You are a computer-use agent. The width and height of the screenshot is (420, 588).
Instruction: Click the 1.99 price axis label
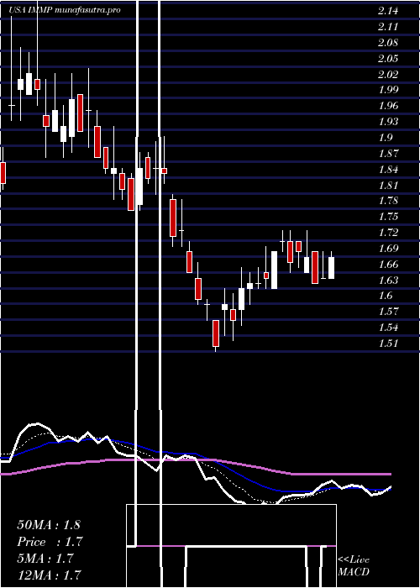click(388, 90)
